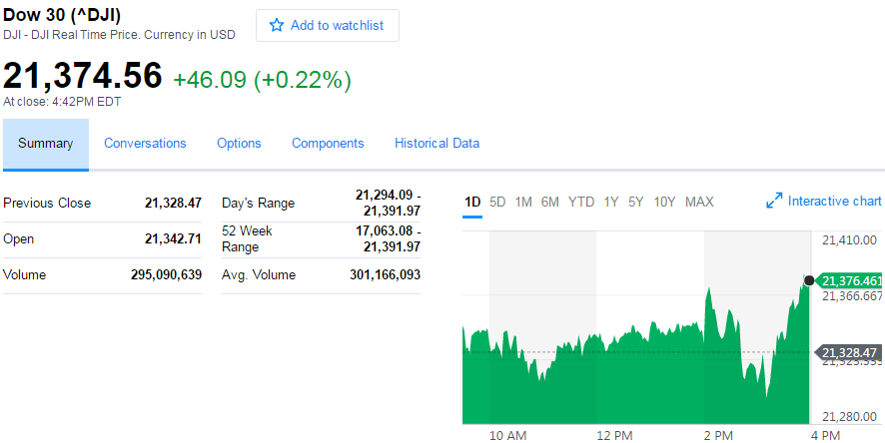The height and width of the screenshot is (443, 885).
Task: Click the change value +46.09 (+0.22%)
Action: click(x=262, y=80)
